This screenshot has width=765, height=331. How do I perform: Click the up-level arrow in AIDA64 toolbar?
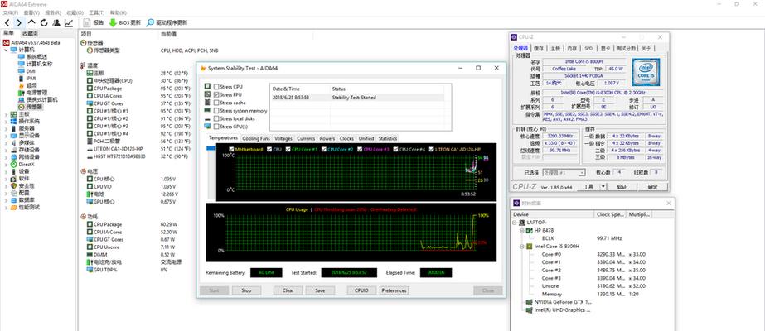click(x=31, y=22)
